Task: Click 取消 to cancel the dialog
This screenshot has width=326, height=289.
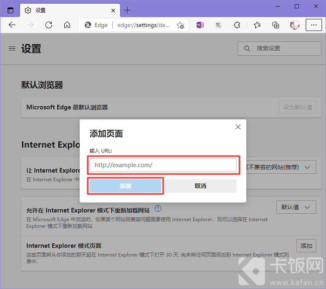Action: [200, 186]
